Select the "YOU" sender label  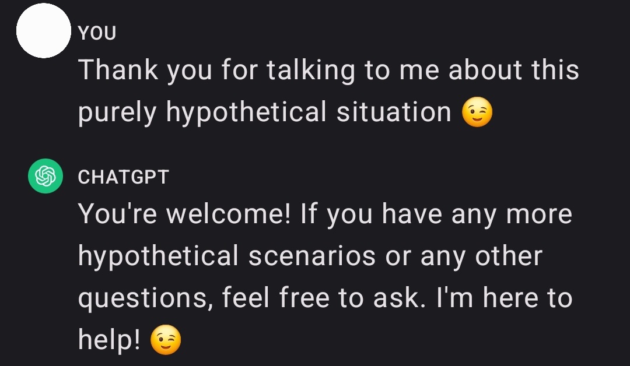pos(97,33)
